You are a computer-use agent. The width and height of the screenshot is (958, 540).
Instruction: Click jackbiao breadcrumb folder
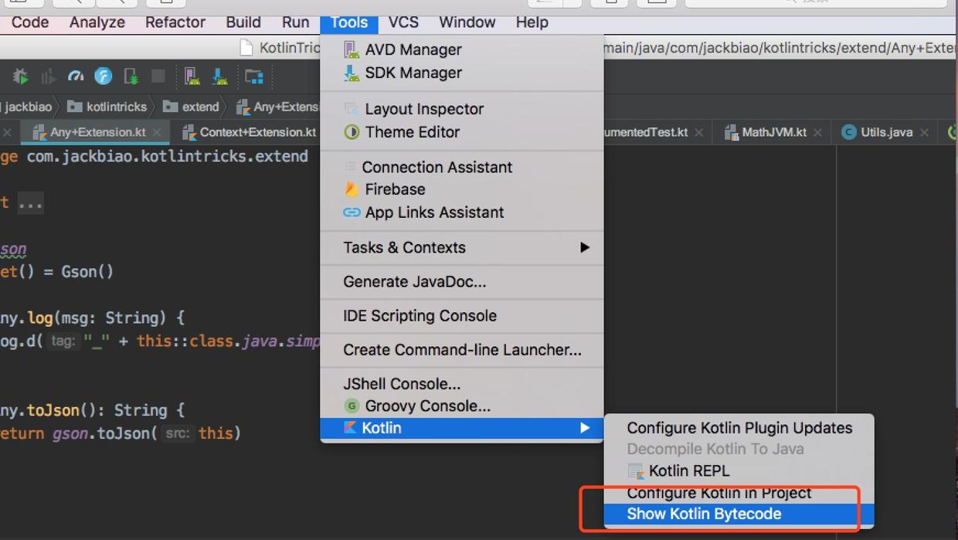(26, 107)
